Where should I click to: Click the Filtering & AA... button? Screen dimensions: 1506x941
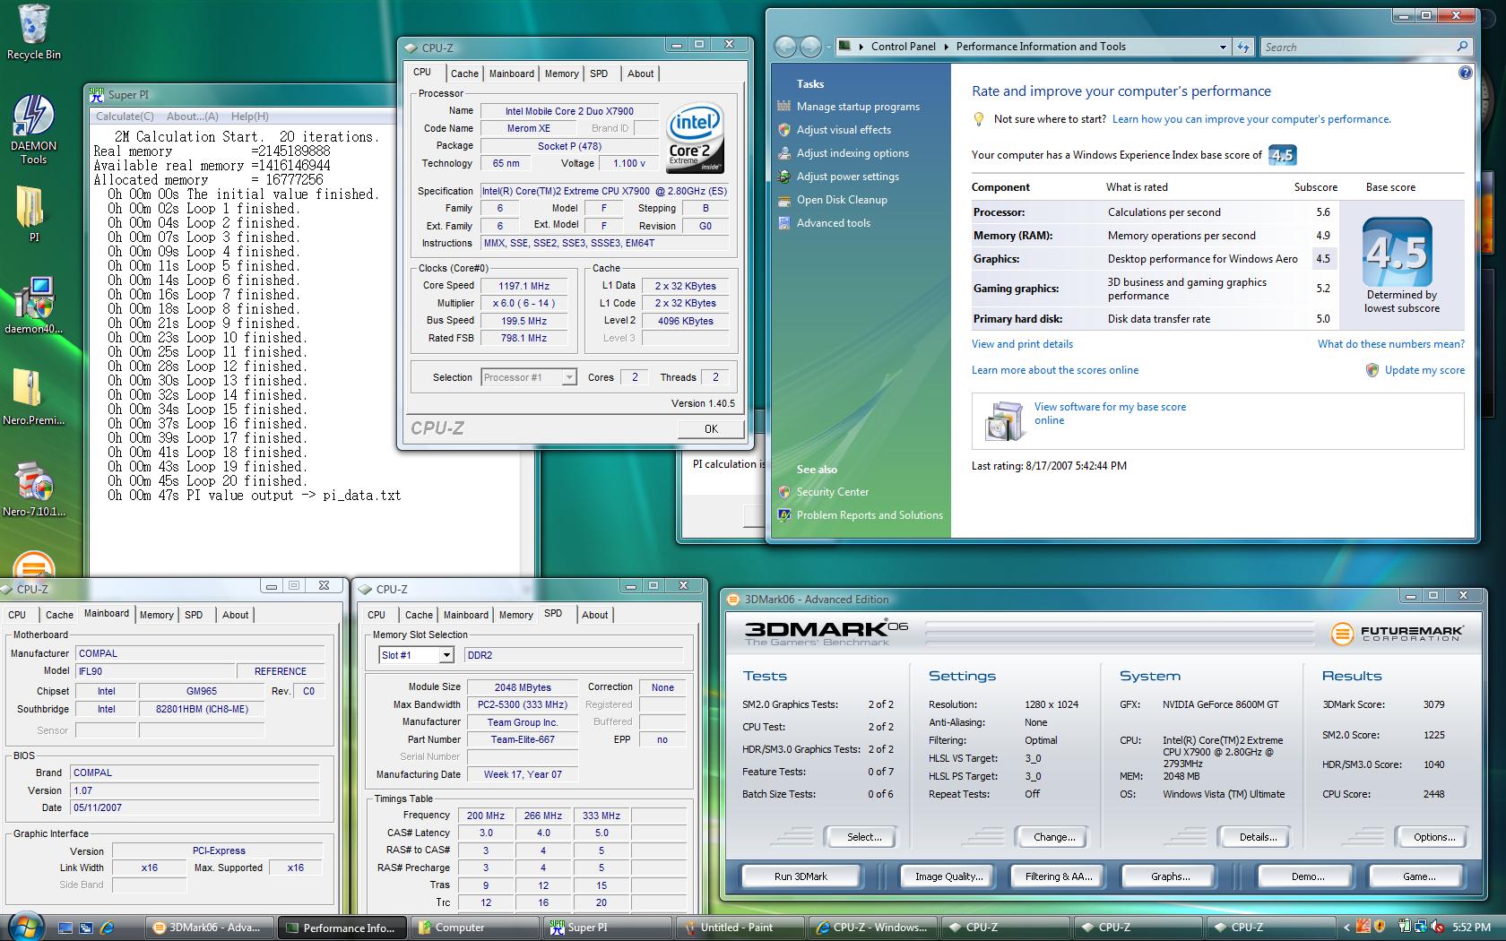coord(1059,876)
